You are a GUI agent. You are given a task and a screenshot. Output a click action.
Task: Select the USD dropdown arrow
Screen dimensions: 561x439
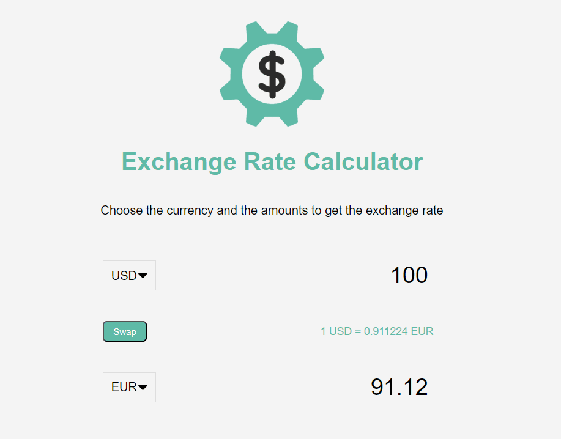click(144, 275)
